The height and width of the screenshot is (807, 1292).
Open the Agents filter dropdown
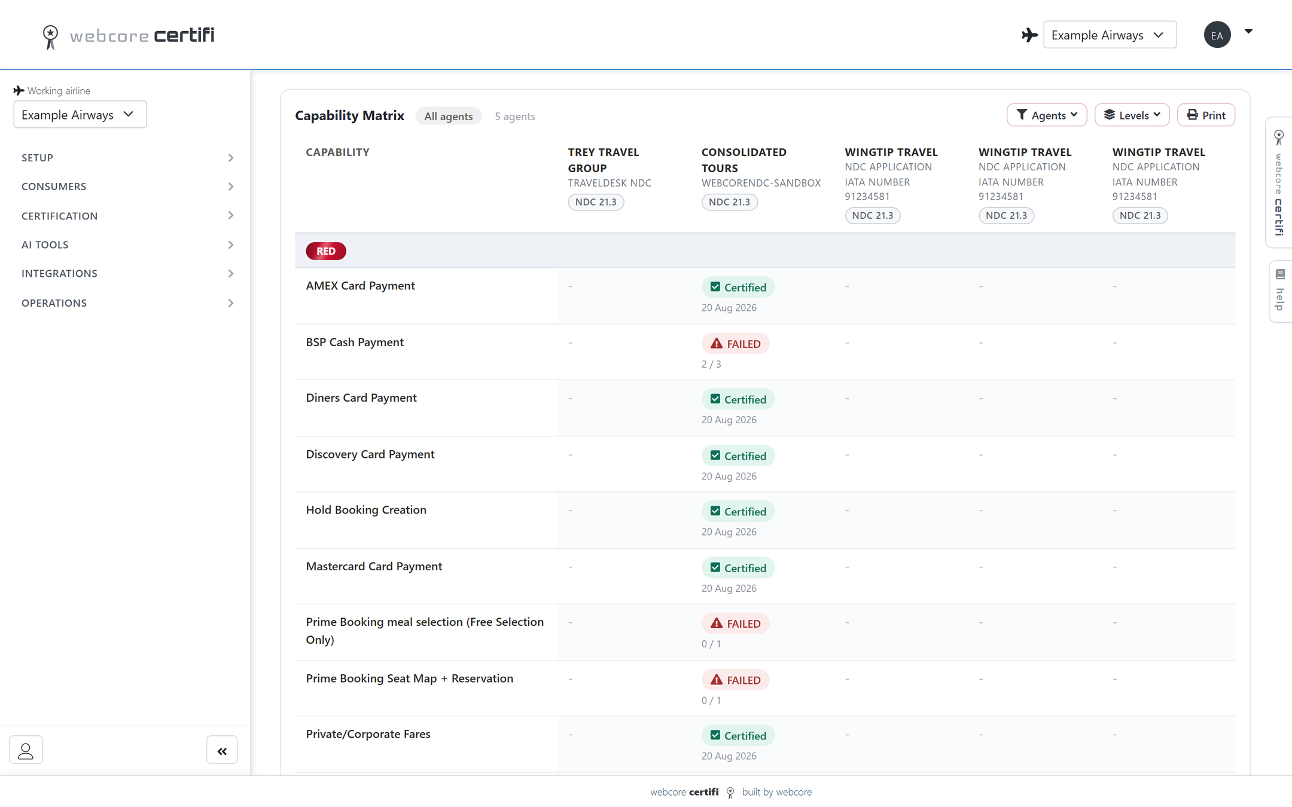(1046, 115)
